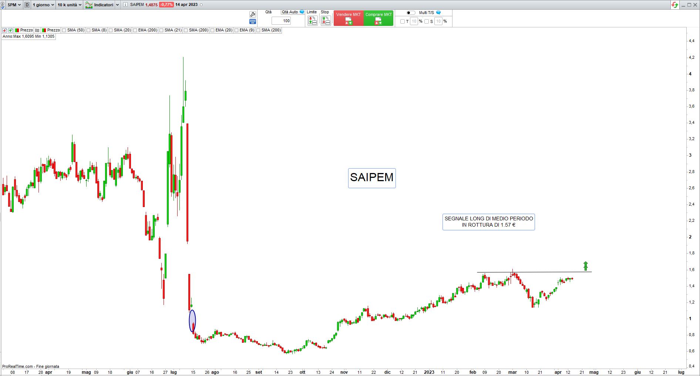Toggle the Multi T/S switch
700x376 pixels.
pyautogui.click(x=411, y=13)
